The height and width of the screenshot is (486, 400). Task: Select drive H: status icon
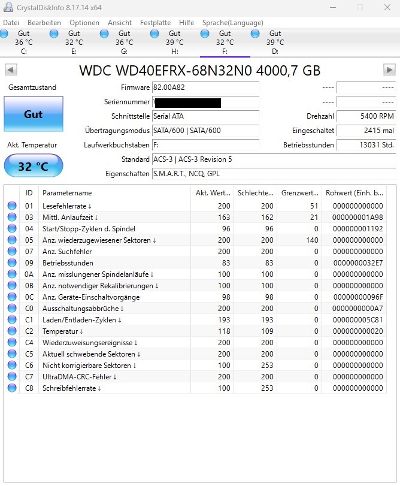[x=154, y=34]
